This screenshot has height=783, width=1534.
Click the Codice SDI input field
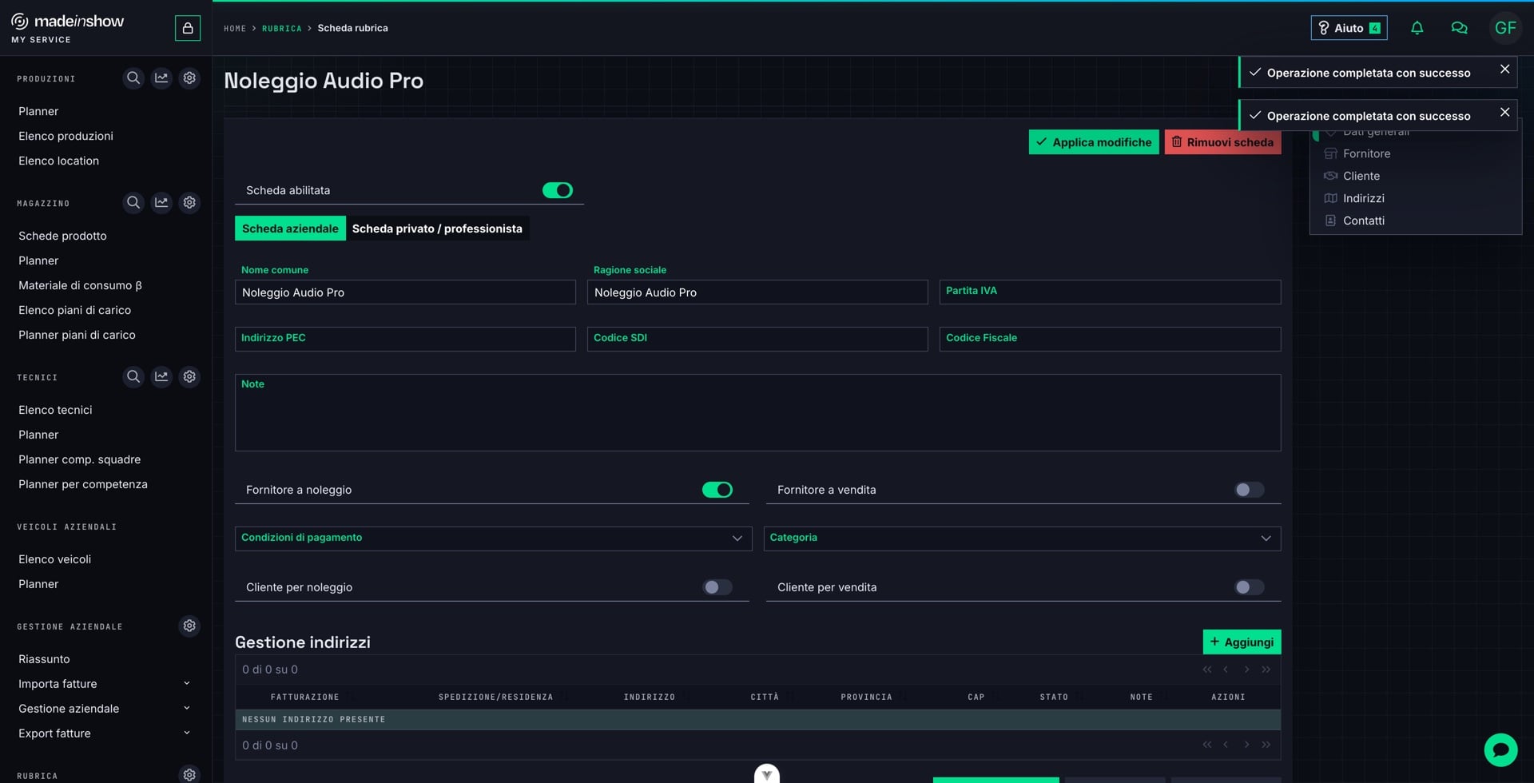757,339
